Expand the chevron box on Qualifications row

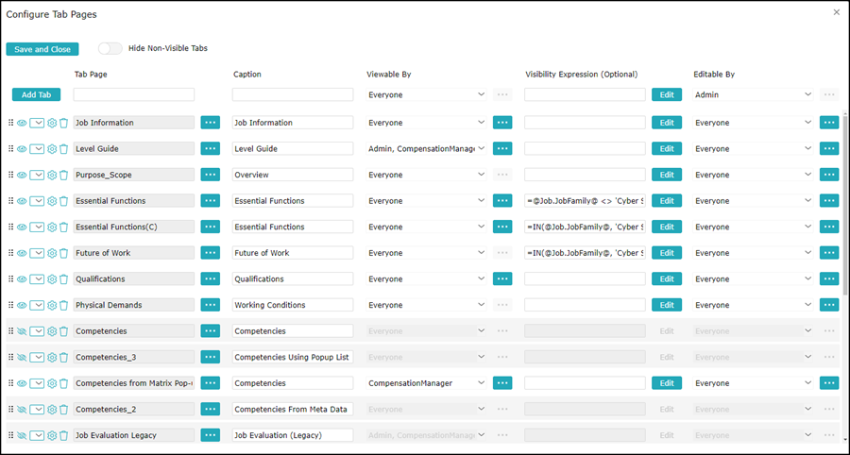click(37, 279)
